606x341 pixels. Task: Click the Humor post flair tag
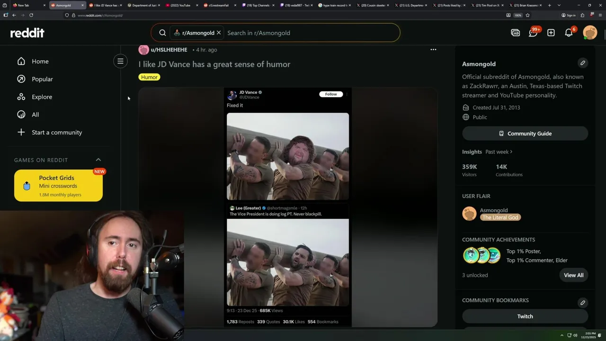tap(149, 77)
